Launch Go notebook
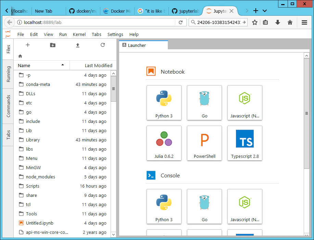This screenshot has height=240, width=314. pyautogui.click(x=204, y=103)
